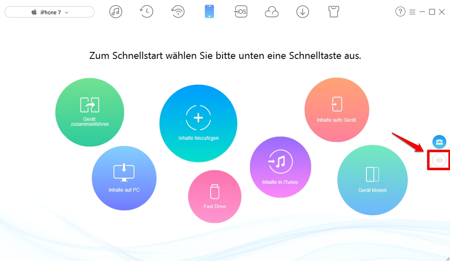Click the Fast Drive circle
This screenshot has height=261, width=450.
(215, 196)
